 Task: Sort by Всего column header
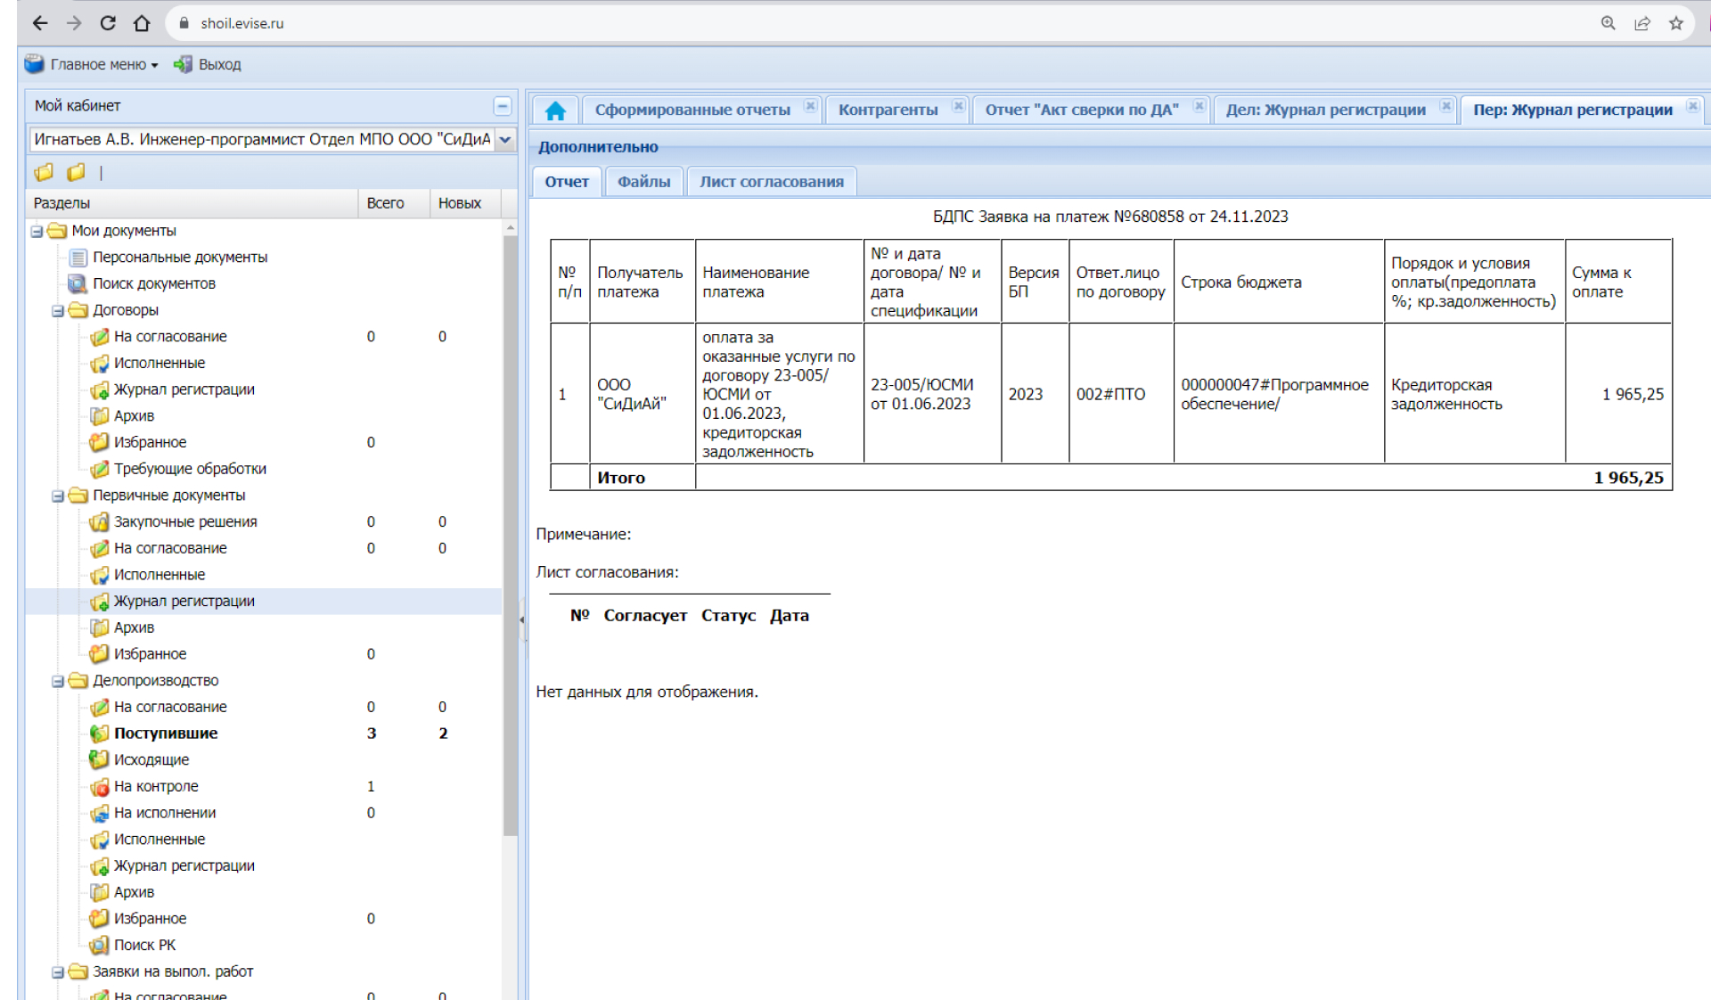tap(393, 203)
